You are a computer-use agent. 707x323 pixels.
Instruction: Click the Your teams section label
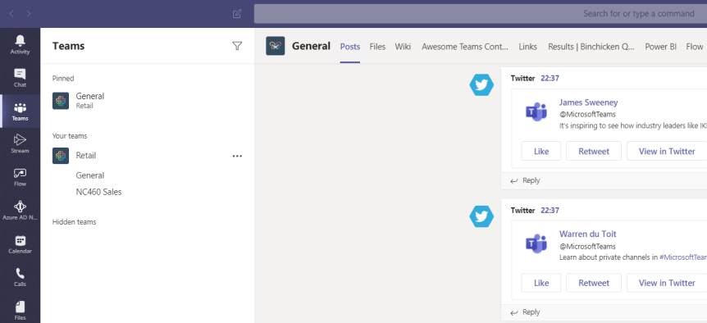pyautogui.click(x=70, y=135)
